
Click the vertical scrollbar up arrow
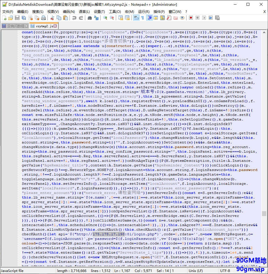click(x=264, y=32)
